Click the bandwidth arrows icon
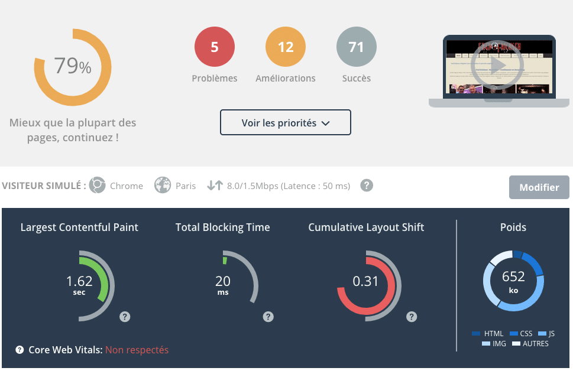573x371 pixels. coord(214,185)
